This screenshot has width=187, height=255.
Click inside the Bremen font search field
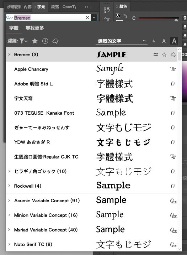[49, 17]
